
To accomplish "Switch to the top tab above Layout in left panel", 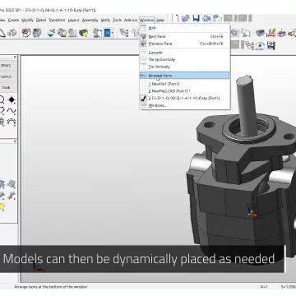I will (x=6, y=65).
